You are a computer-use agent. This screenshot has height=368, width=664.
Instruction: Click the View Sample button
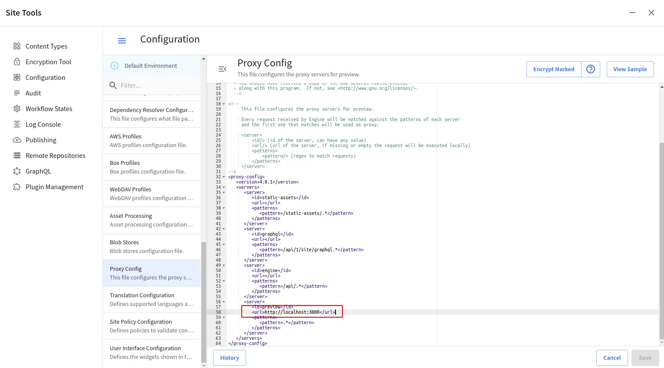[x=630, y=69]
